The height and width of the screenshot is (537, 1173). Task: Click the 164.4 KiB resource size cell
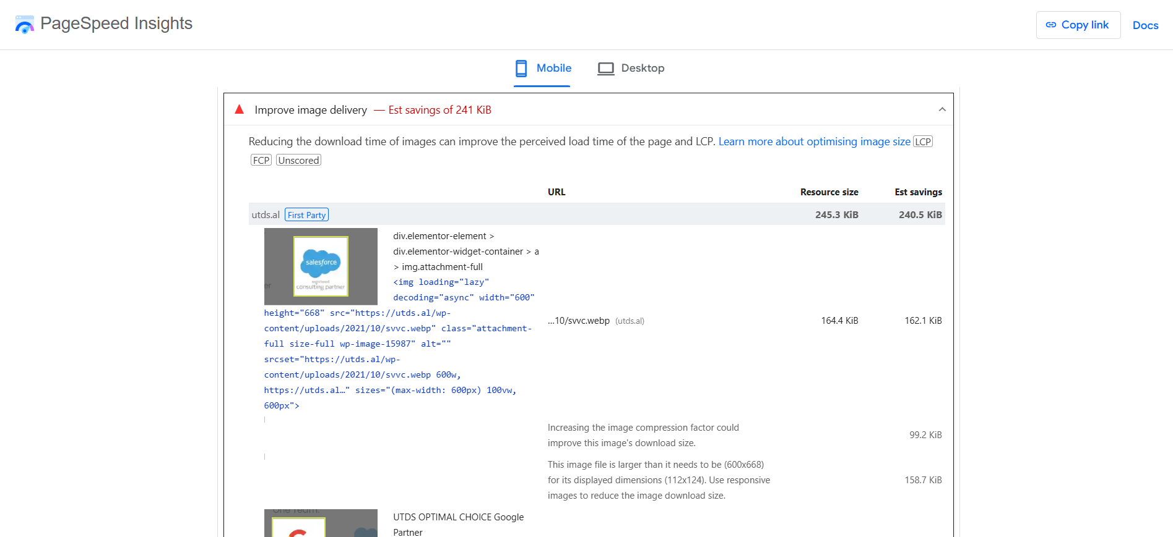tap(839, 321)
